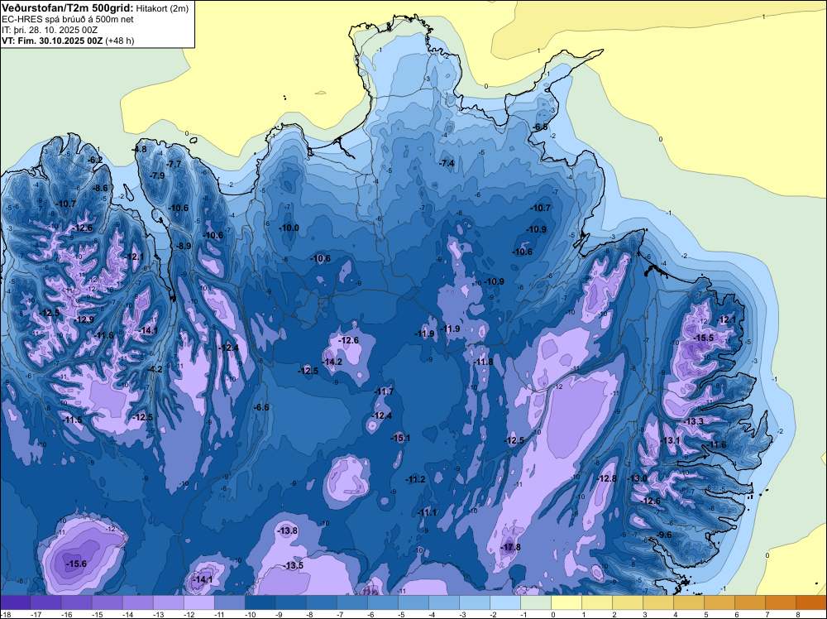The height and width of the screenshot is (619, 827).
Task: Select the -6.2 temperature value
Action: (x=95, y=160)
